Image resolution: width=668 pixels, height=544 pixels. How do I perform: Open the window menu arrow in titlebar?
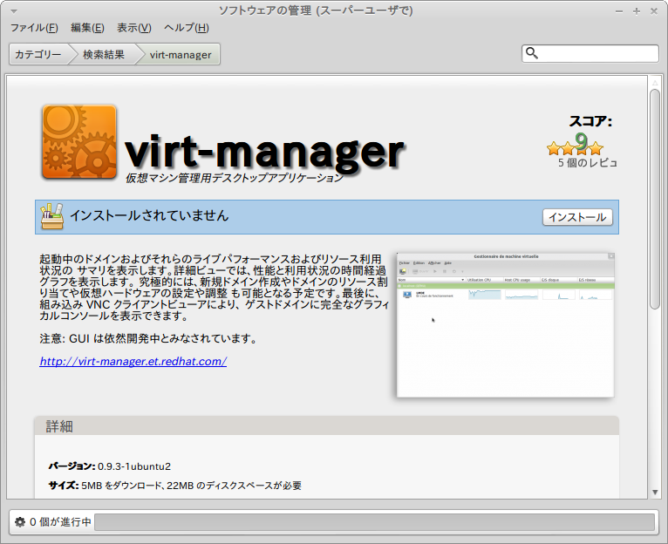coord(14,11)
